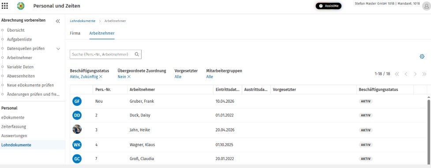Viewport: 431px width, 168px height.
Task: Select Wagner, Klaus name cell
Action: click(142, 145)
